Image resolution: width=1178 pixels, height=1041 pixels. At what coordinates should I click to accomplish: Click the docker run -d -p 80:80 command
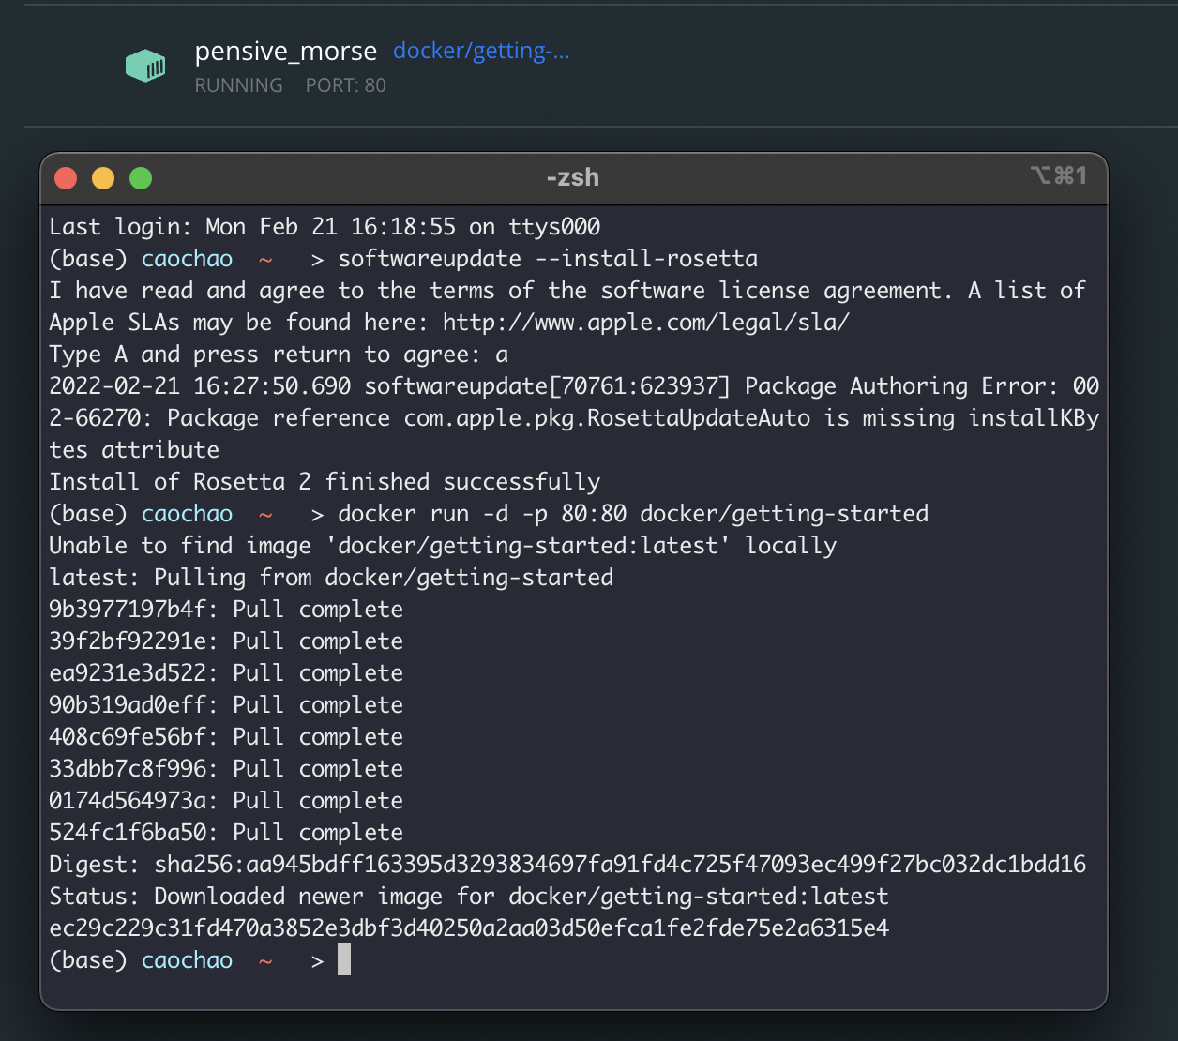[633, 514]
